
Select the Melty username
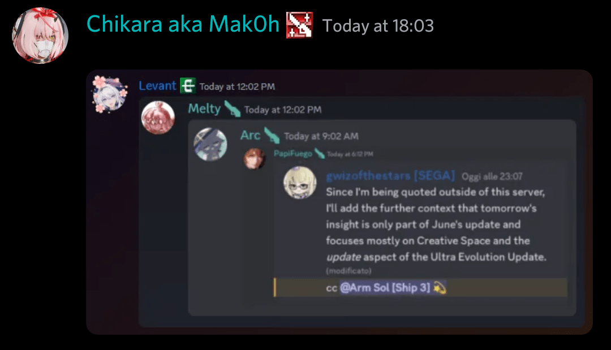click(204, 109)
